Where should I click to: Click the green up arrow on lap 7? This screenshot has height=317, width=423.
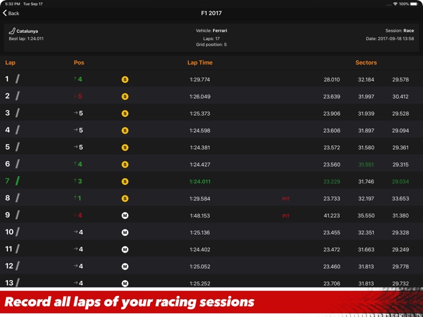76,182
